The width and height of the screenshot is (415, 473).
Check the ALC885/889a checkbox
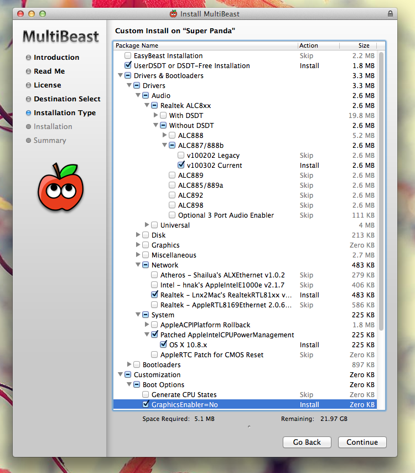tap(172, 185)
